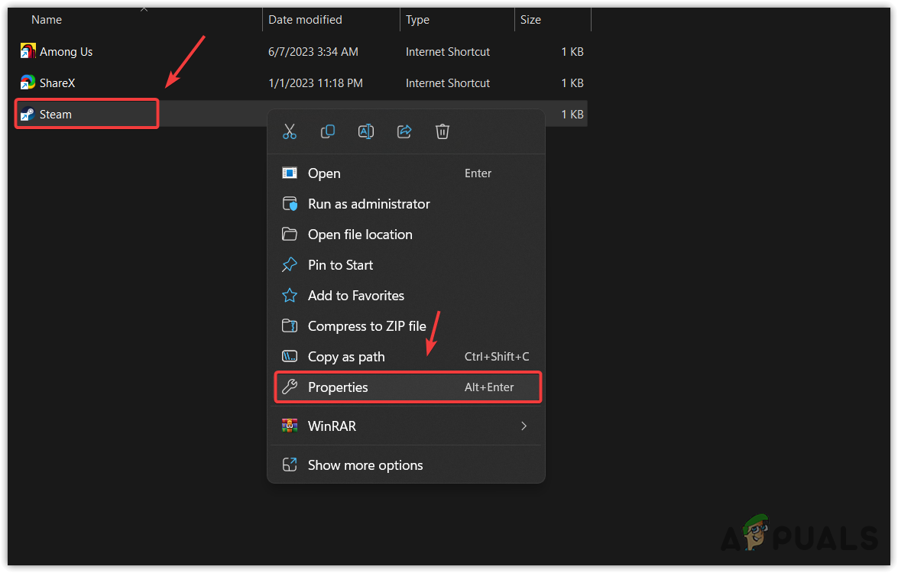The image size is (898, 573).
Task: Click the ShareX shortcut icon
Action: tap(28, 83)
